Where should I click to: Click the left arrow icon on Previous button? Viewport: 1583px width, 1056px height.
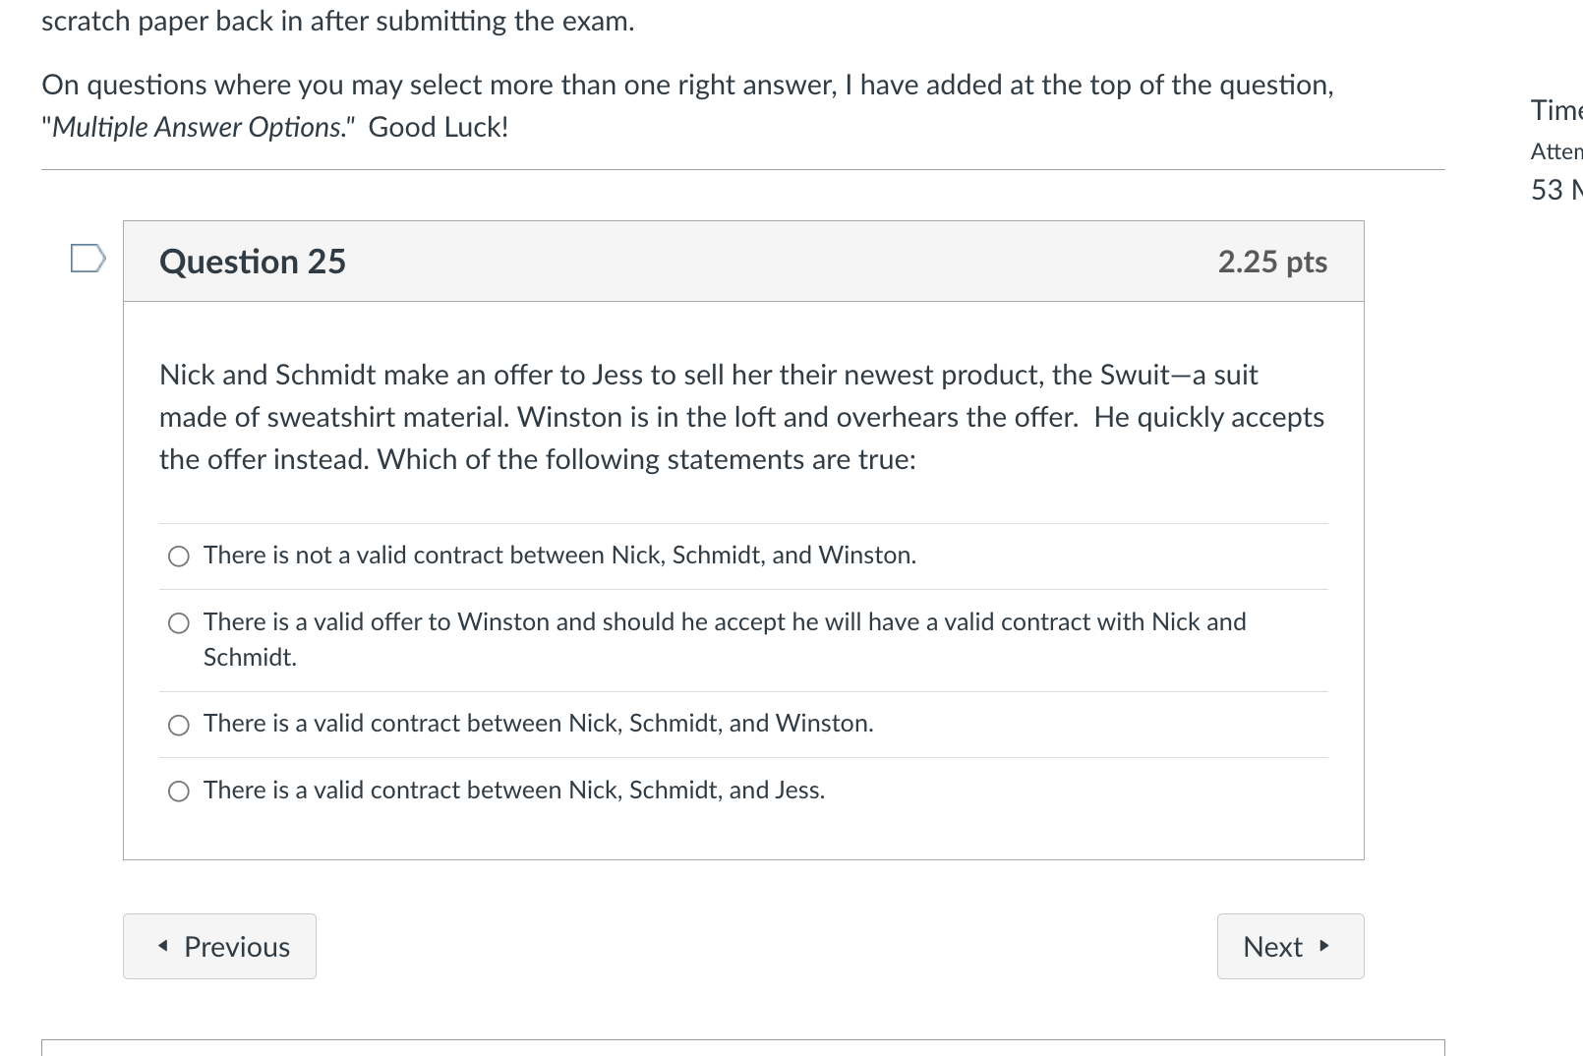[x=165, y=946]
